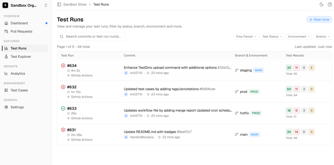Click NandiniMonpara avatar icon

tap(126, 137)
